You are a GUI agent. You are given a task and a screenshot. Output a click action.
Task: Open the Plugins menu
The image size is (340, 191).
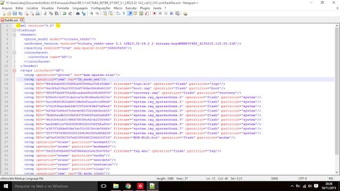point(145,8)
